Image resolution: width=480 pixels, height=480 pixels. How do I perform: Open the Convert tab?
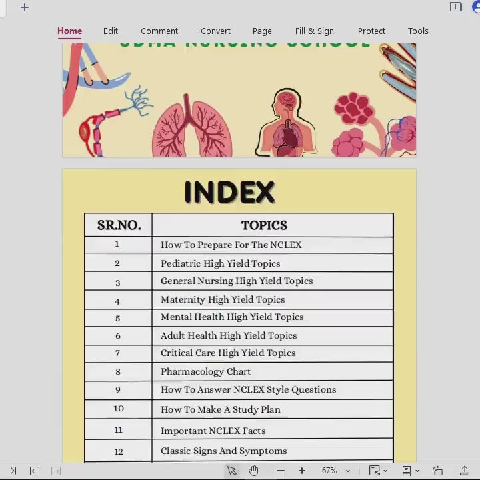pyautogui.click(x=215, y=31)
